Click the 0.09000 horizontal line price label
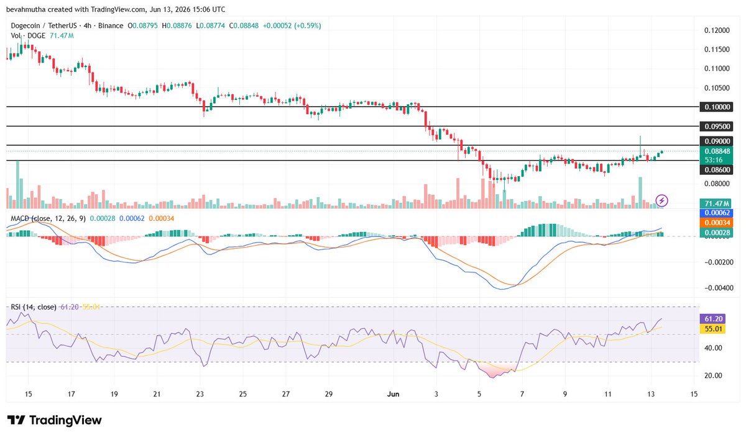Screen dimensions: 746x438 click(717, 141)
